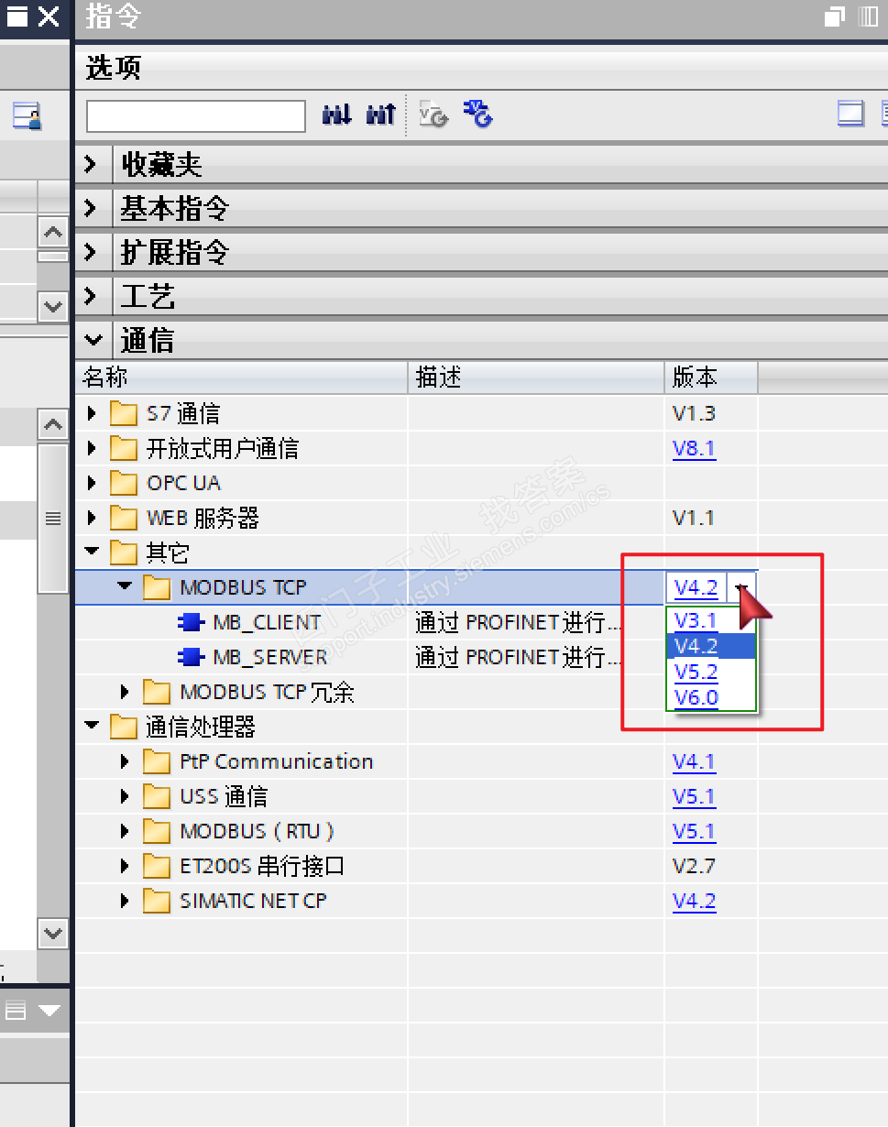Click the 版本 column header

point(711,377)
